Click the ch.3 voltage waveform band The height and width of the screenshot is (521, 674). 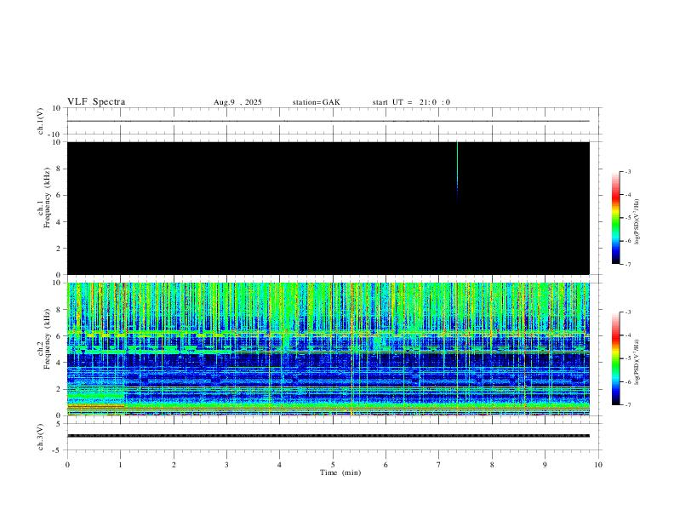point(328,436)
